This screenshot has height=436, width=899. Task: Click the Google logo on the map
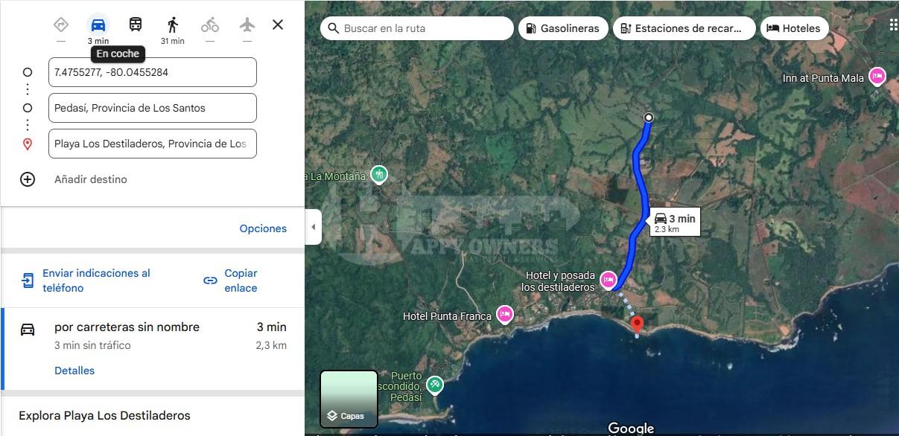click(x=631, y=428)
